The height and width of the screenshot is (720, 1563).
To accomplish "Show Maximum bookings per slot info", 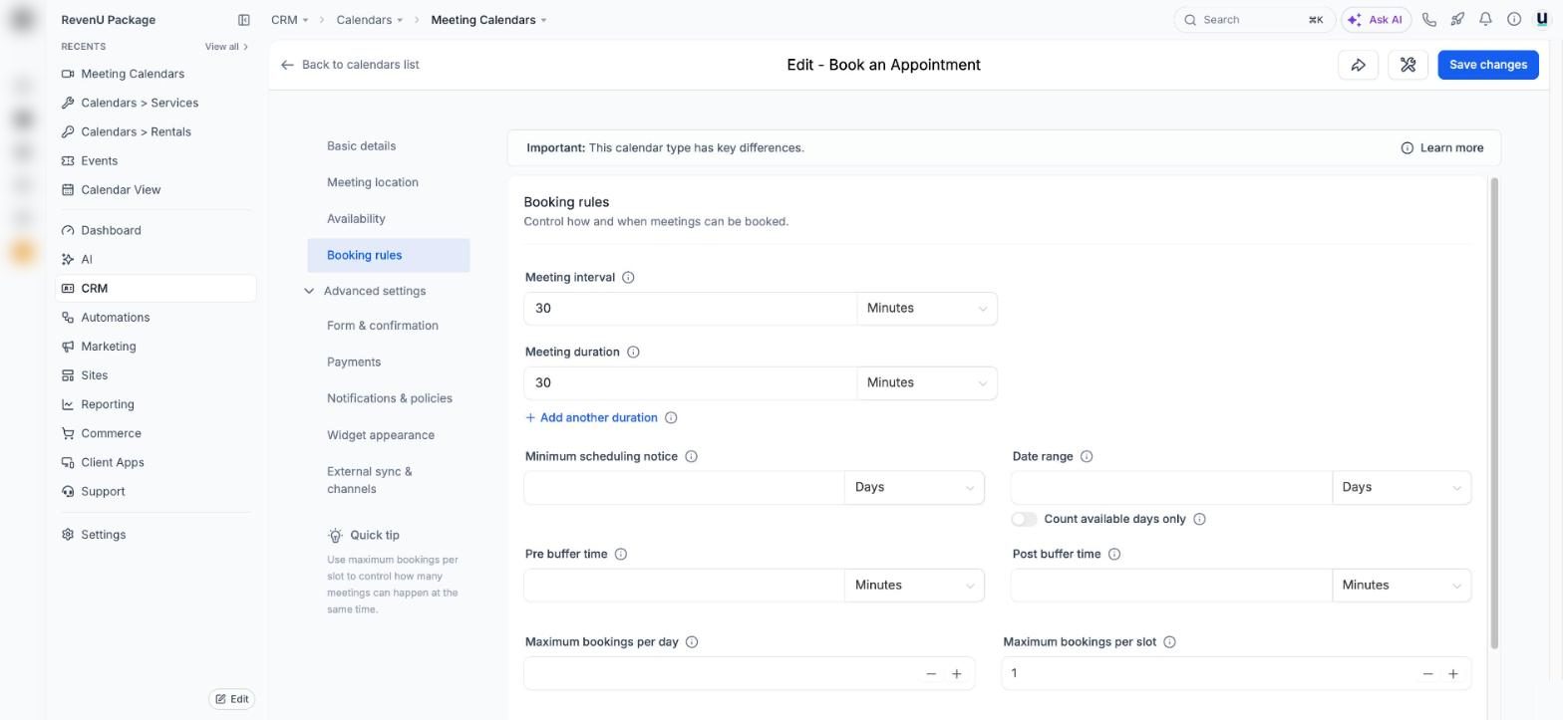I will 1169,642.
